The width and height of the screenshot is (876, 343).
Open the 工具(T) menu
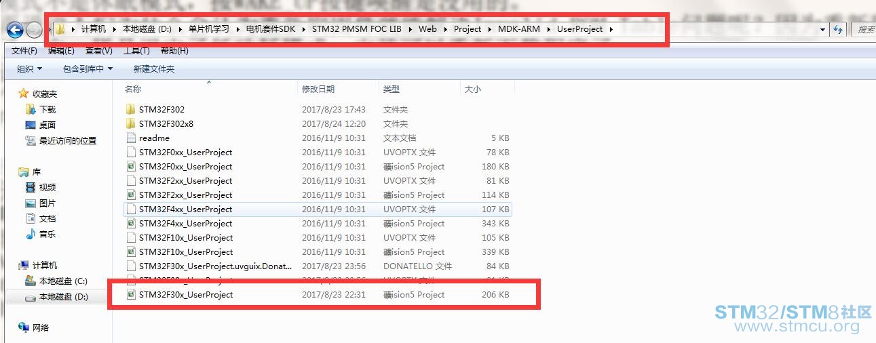tap(136, 51)
